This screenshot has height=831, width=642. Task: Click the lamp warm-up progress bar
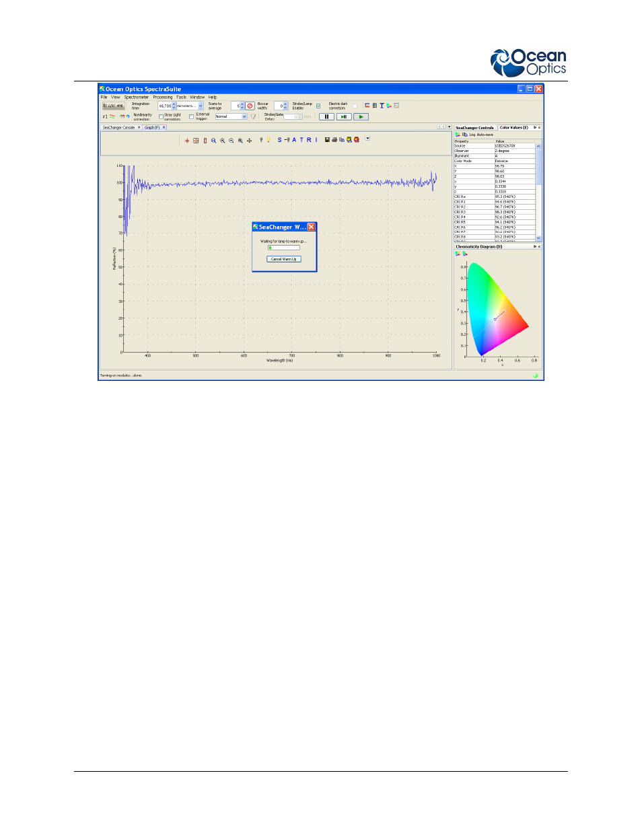[284, 248]
